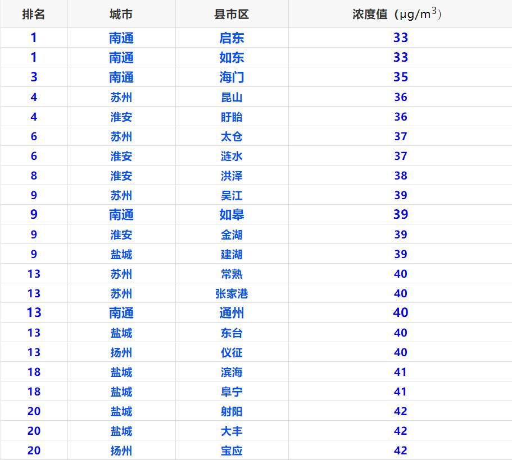Select the 如东 county cell

click(232, 57)
